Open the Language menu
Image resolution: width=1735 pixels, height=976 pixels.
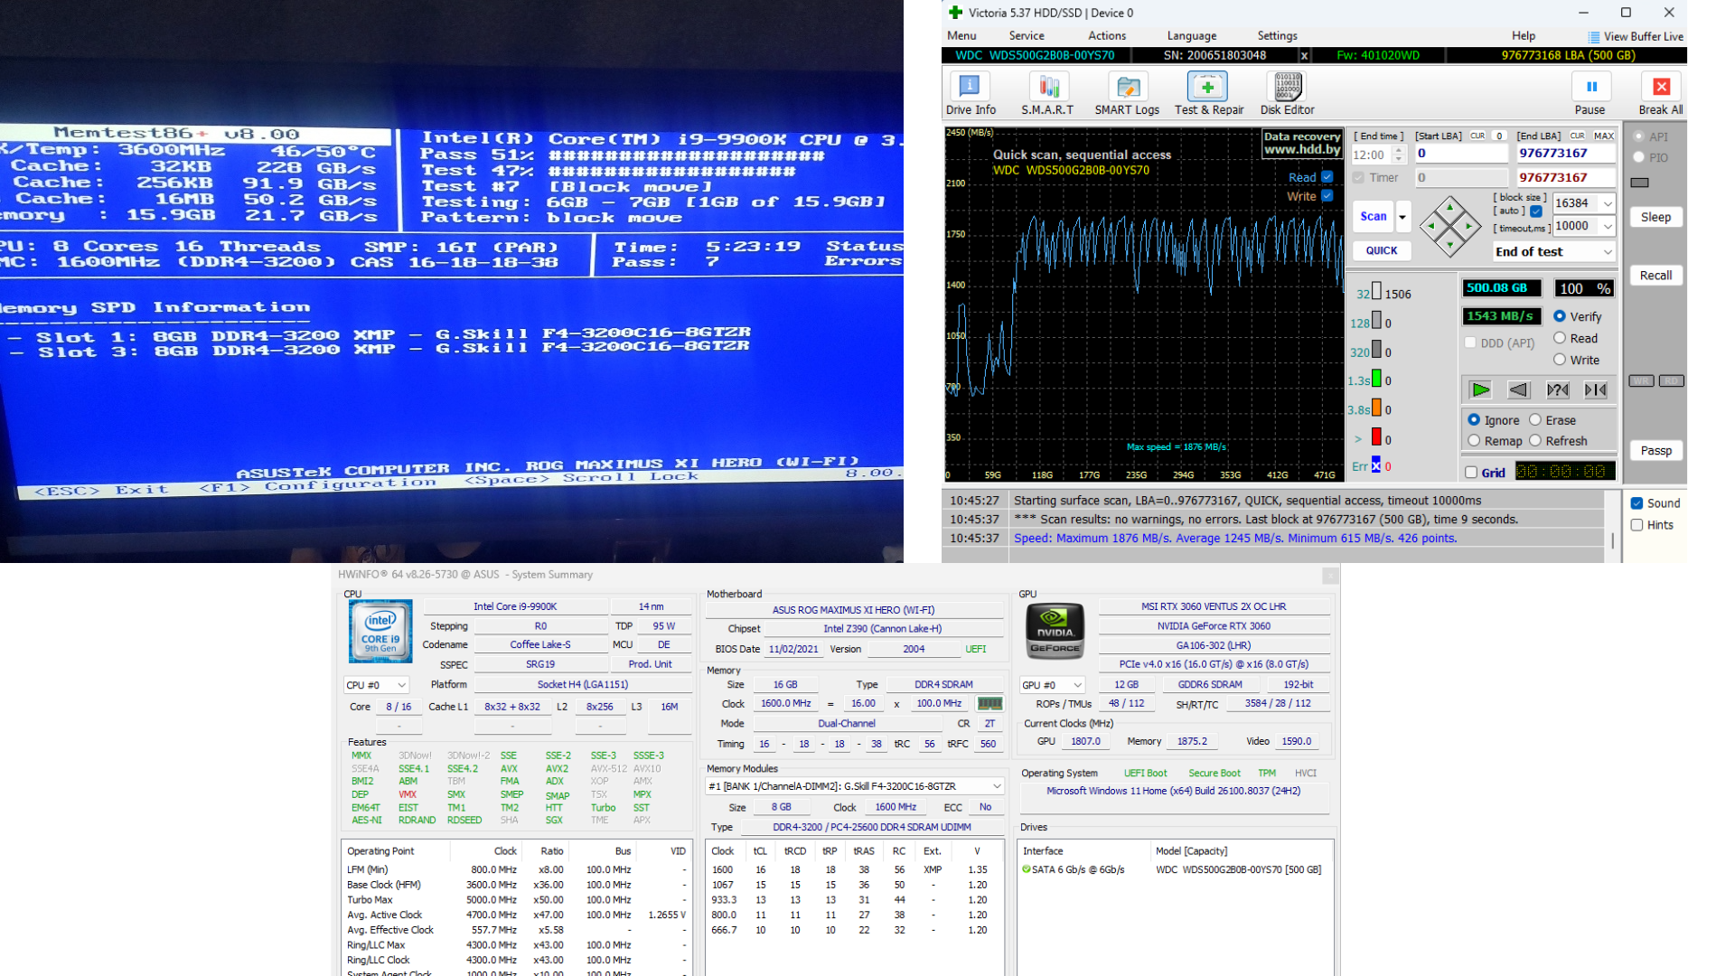pos(1191,36)
